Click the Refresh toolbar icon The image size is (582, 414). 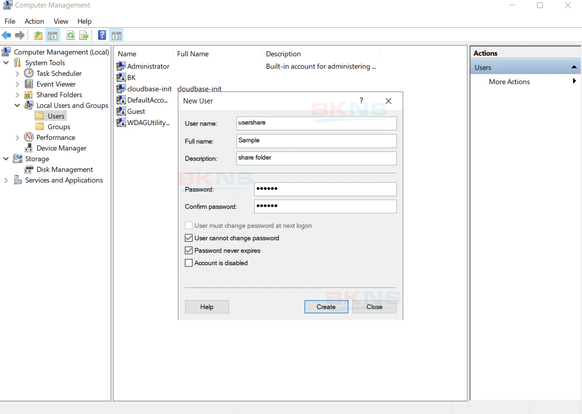pyautogui.click(x=70, y=35)
